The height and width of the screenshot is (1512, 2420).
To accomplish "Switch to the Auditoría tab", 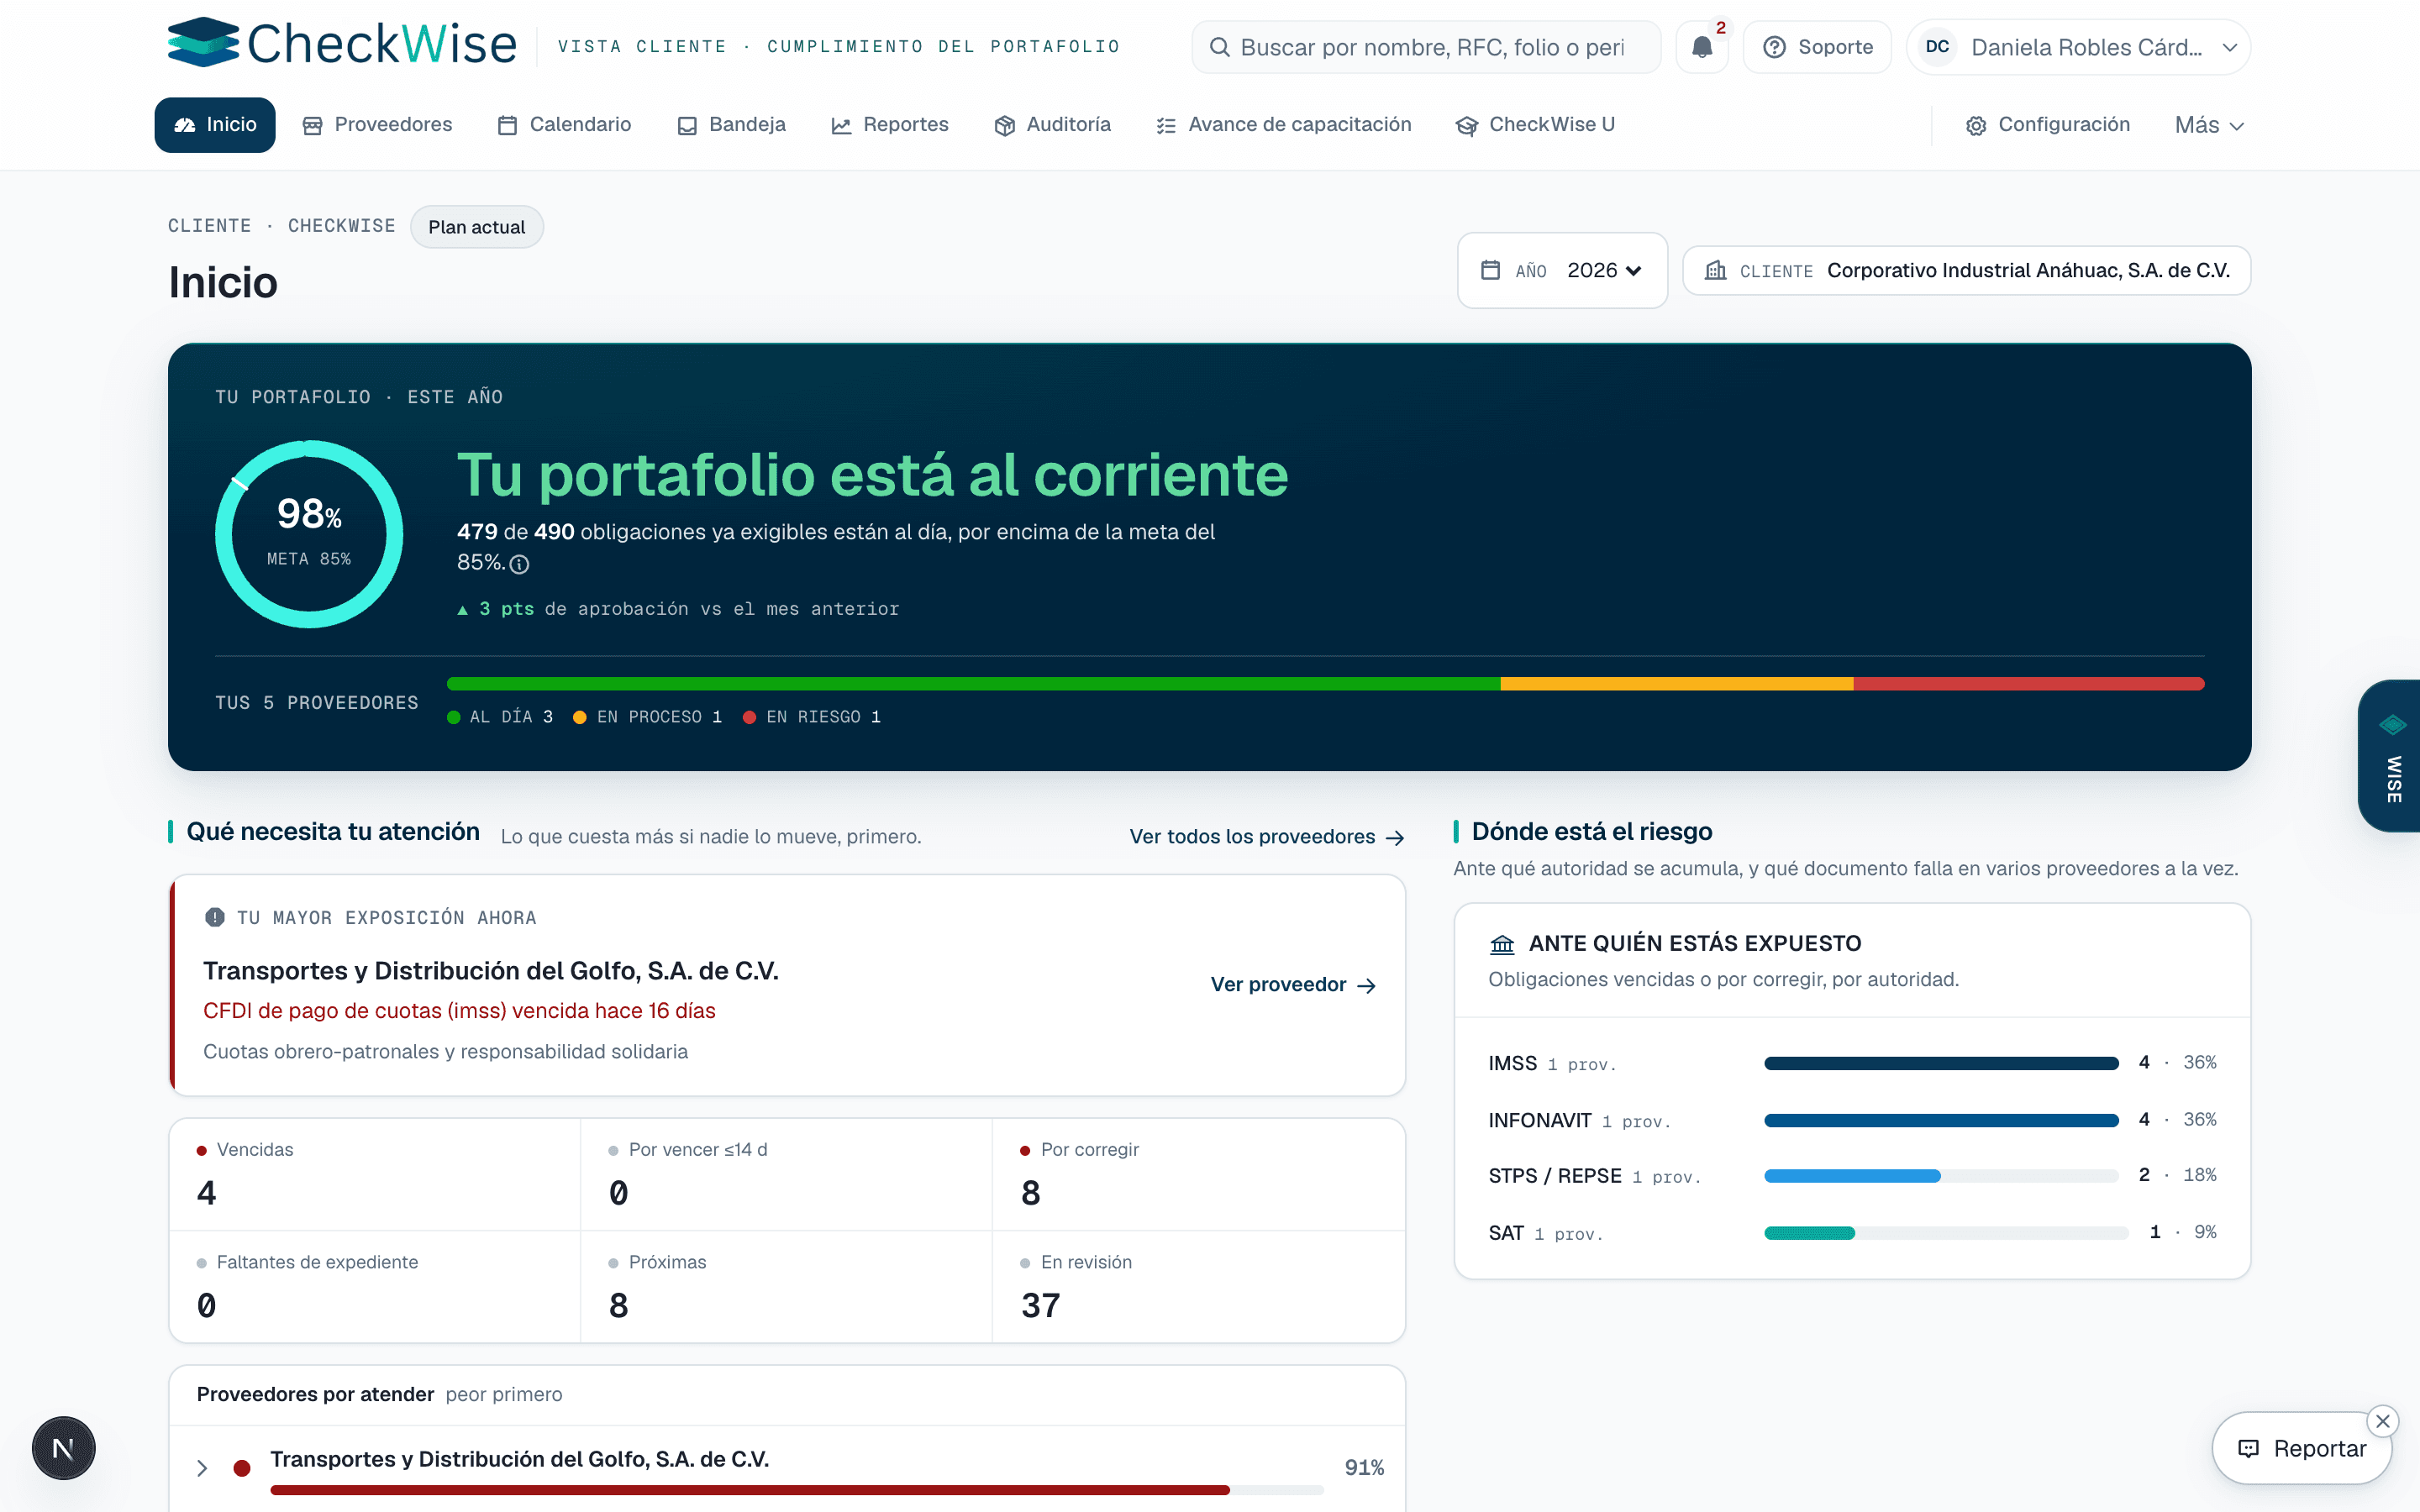I will pos(1053,125).
